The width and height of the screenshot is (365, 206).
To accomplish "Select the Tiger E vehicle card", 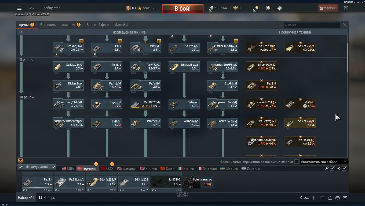I will coord(107,123).
